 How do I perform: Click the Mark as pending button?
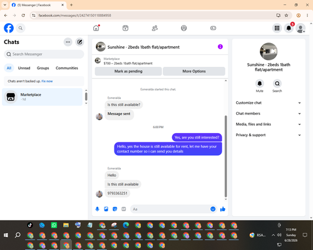tap(128, 71)
